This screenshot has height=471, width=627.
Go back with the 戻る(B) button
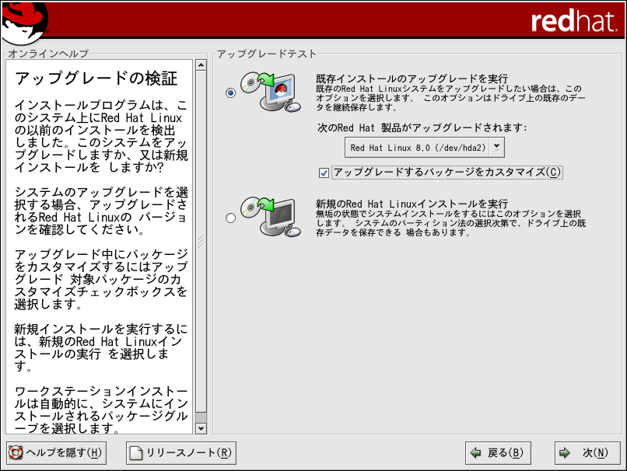pos(497,452)
